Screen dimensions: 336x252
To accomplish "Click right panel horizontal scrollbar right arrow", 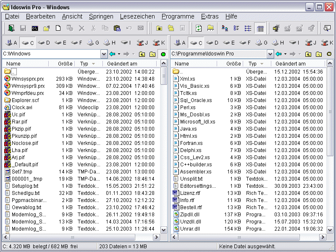I will click(323, 237).
